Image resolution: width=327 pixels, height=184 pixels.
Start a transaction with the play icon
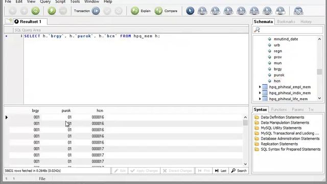pos(96,11)
